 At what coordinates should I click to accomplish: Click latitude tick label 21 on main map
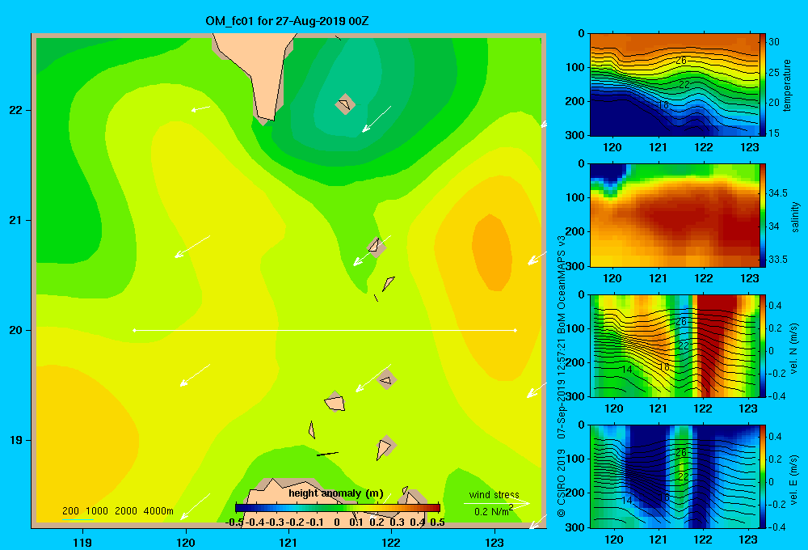pyautogui.click(x=16, y=220)
